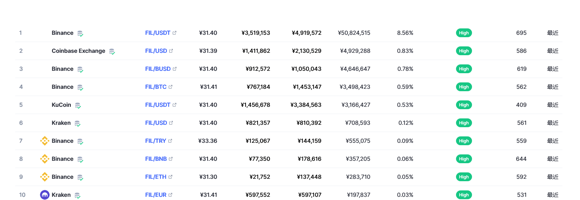Click verified reserves icon beside KuCoin
This screenshot has height=200, width=580.
click(x=78, y=105)
